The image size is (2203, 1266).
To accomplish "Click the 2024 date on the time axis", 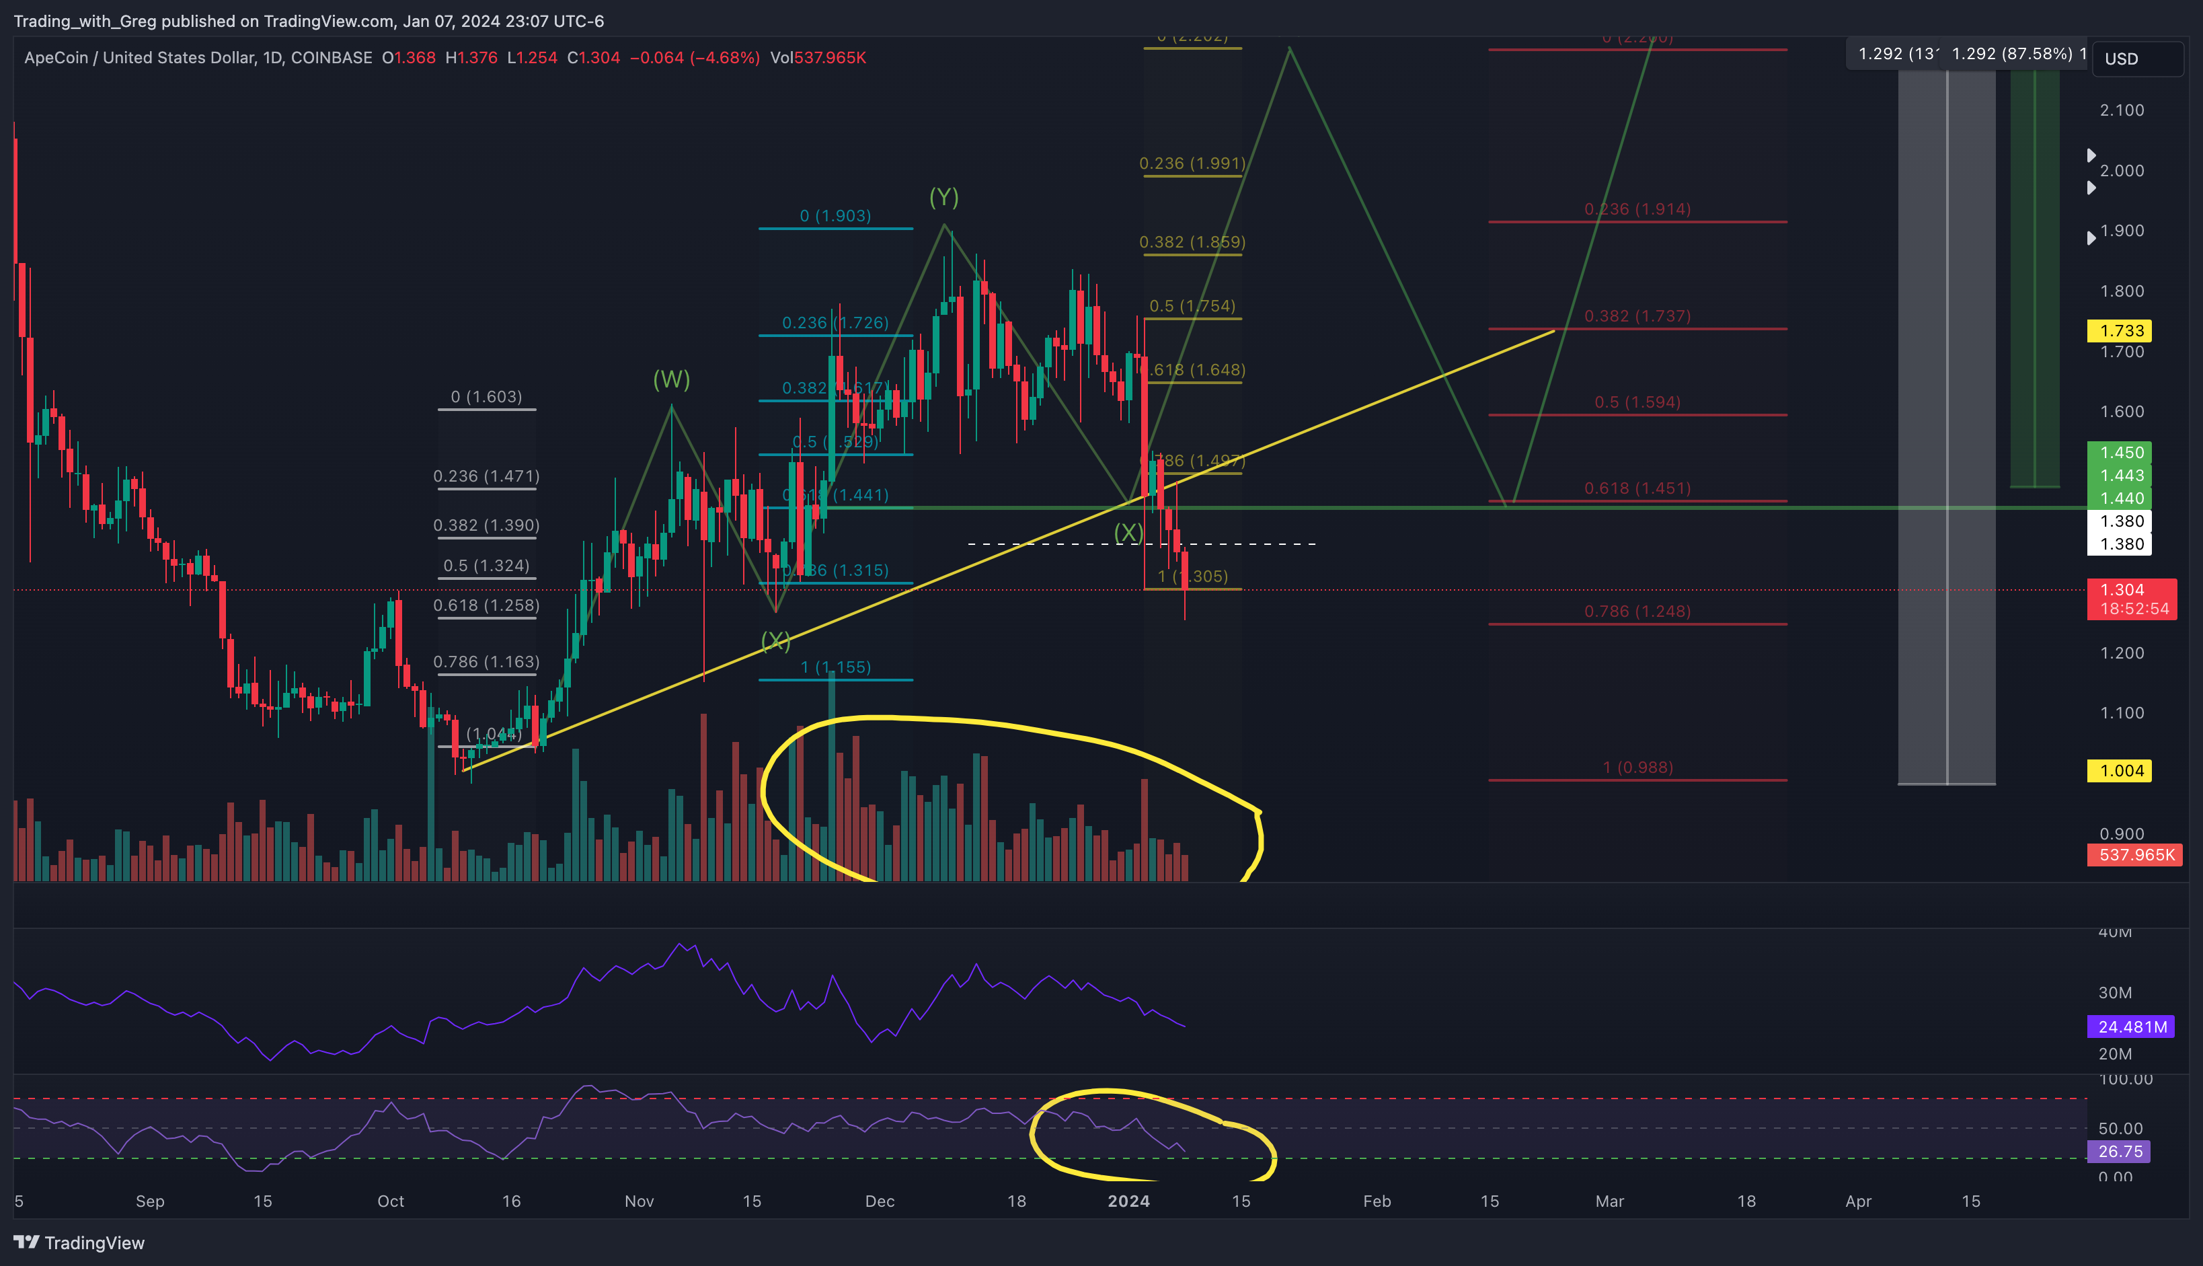I will 1129,1201.
